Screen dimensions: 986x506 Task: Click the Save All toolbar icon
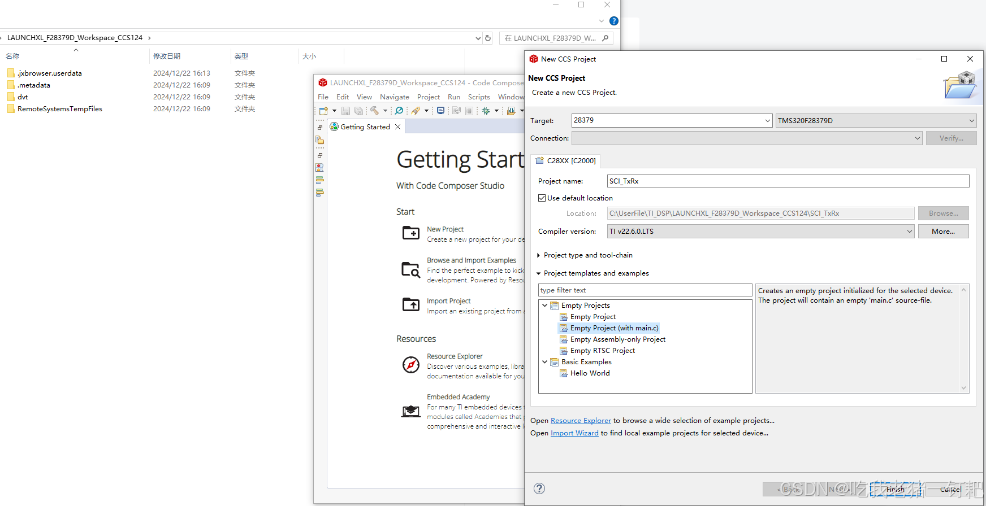pyautogui.click(x=358, y=111)
